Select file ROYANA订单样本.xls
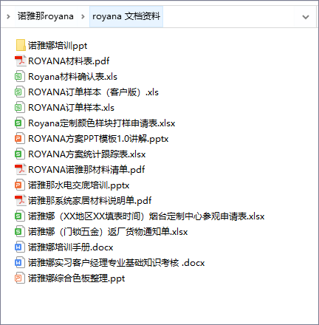The height and width of the screenshot is (325, 319). [x=71, y=108]
